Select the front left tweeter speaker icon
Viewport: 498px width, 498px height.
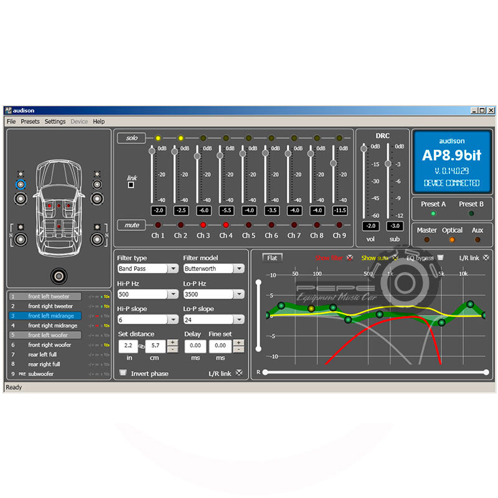click(x=21, y=174)
